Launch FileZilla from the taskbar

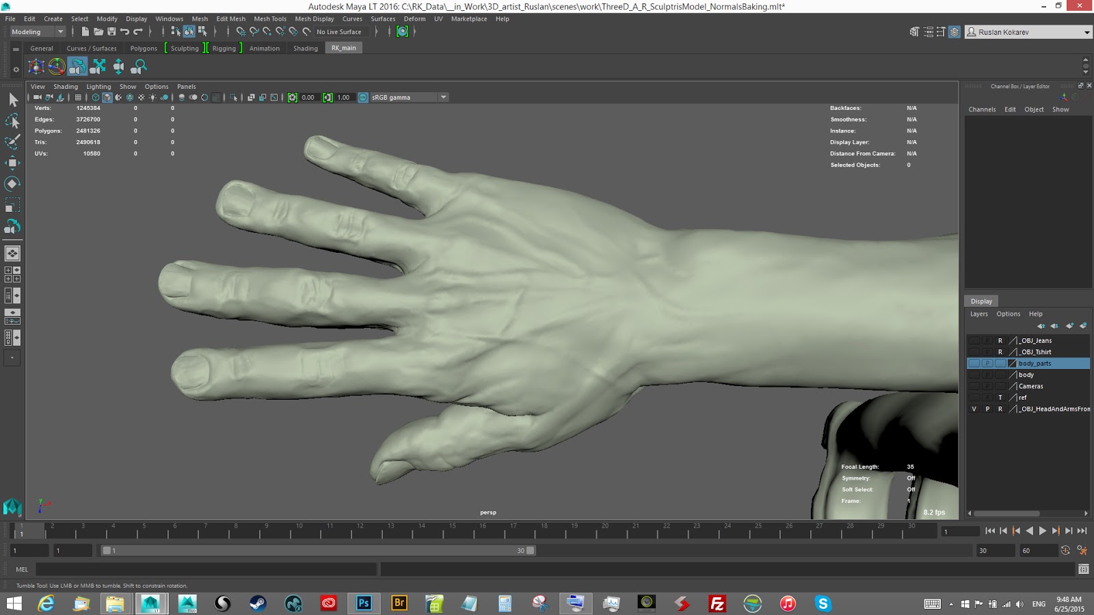point(717,603)
